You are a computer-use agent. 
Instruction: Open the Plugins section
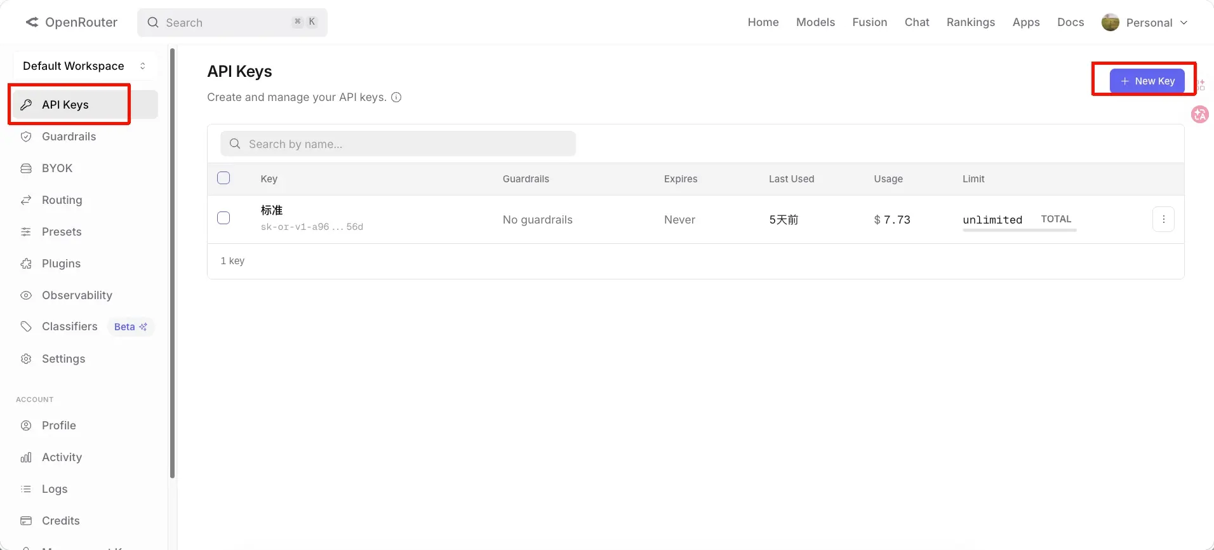tap(85, 264)
